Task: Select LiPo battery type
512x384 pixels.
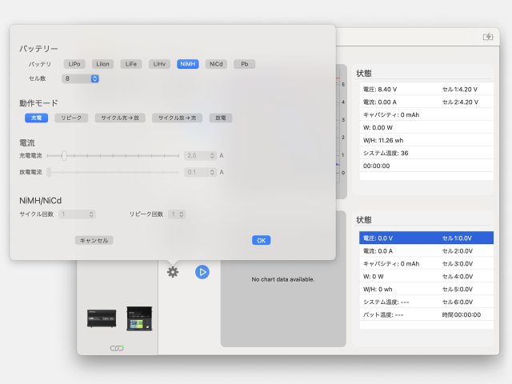Action: click(74, 64)
